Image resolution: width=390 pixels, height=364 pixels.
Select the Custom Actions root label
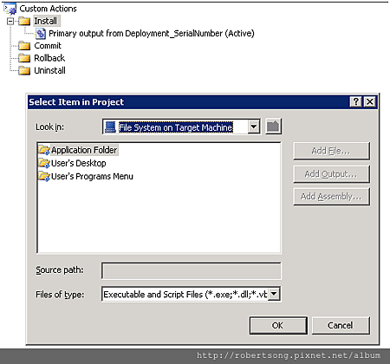click(x=48, y=9)
